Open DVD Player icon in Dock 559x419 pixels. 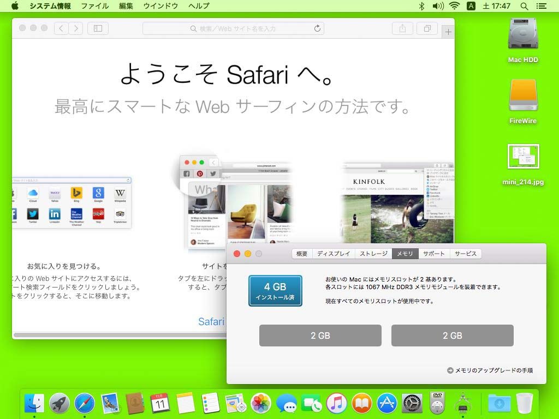[x=437, y=403]
